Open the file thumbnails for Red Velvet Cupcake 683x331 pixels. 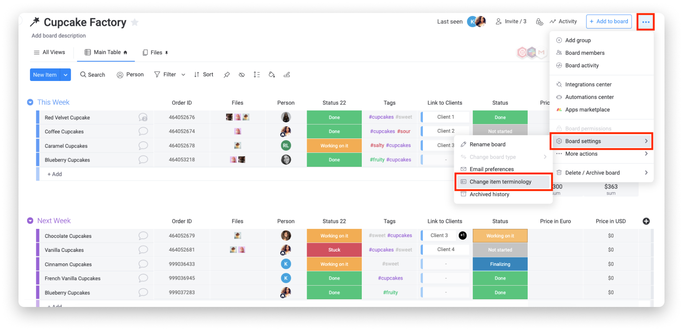coord(238,117)
